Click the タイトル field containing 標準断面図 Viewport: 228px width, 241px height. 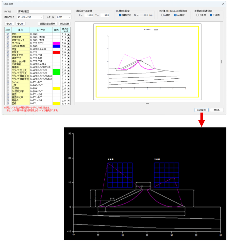coord(44,11)
